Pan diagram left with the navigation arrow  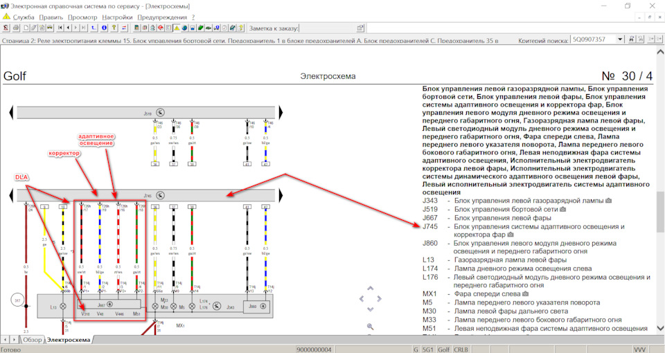[362, 299]
